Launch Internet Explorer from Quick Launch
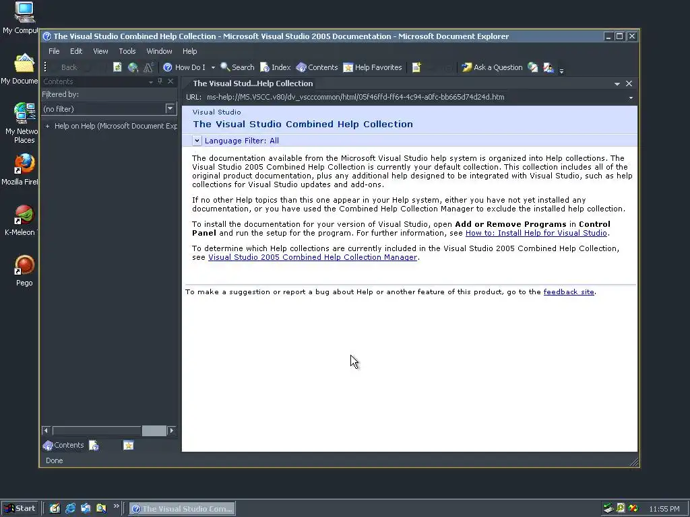The height and width of the screenshot is (517, 690). (x=70, y=508)
